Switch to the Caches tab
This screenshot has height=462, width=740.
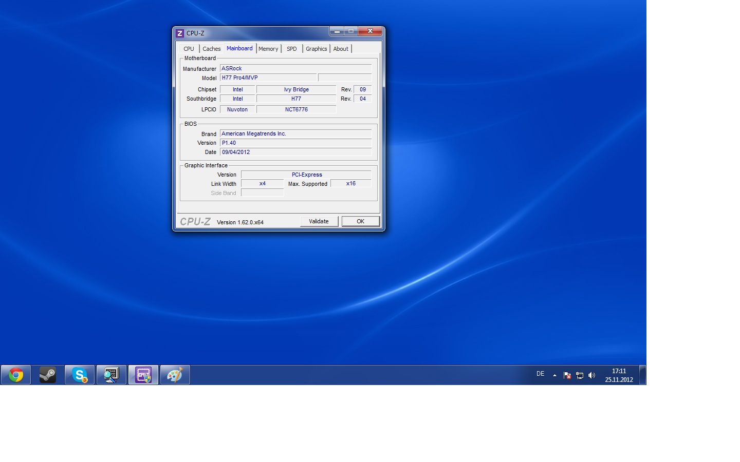pos(212,49)
